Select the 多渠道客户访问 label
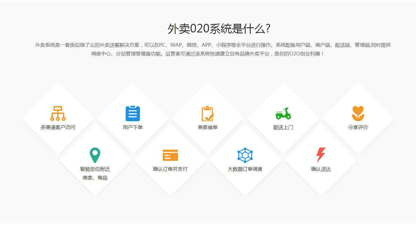Screen dimensions: 416x232 click(58, 127)
